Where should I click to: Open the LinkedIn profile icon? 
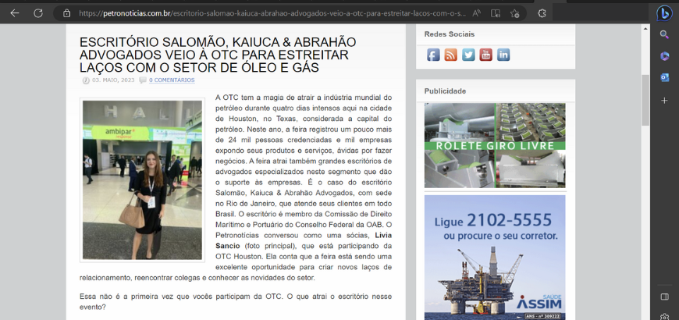coord(503,55)
